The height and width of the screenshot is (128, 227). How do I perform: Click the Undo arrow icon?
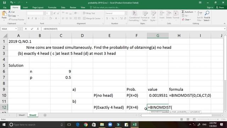click(x=12, y=2)
